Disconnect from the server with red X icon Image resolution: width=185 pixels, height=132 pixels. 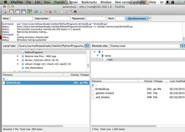click(x=50, y=12)
